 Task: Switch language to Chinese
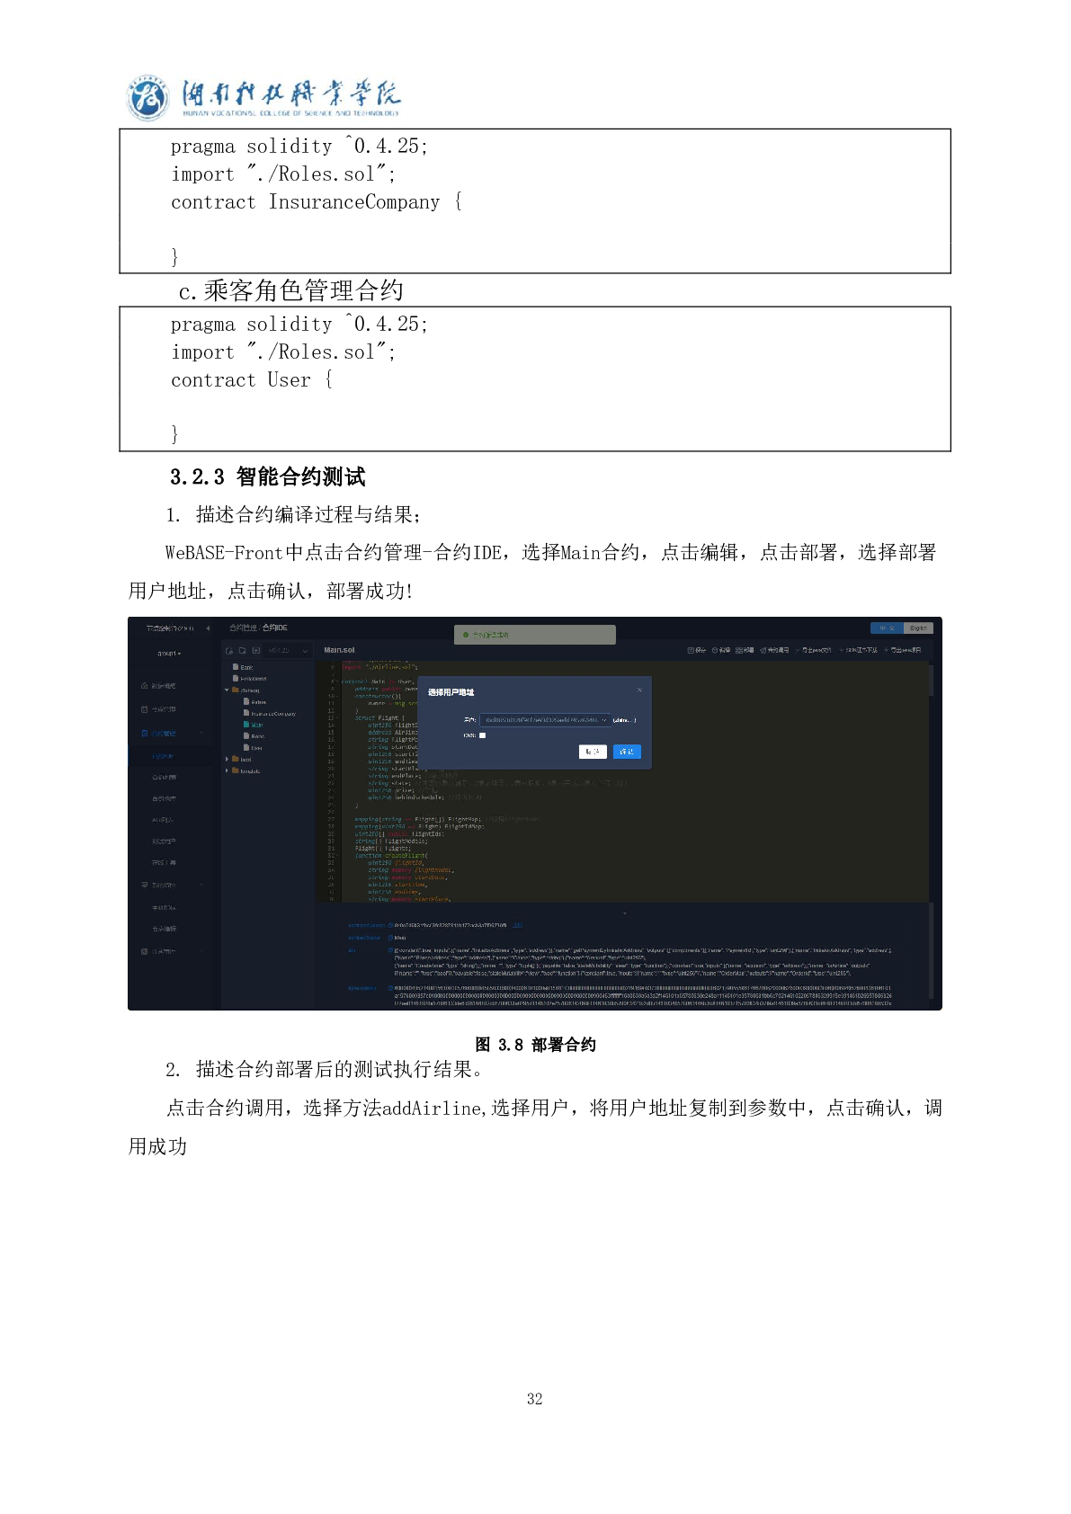pos(887,628)
